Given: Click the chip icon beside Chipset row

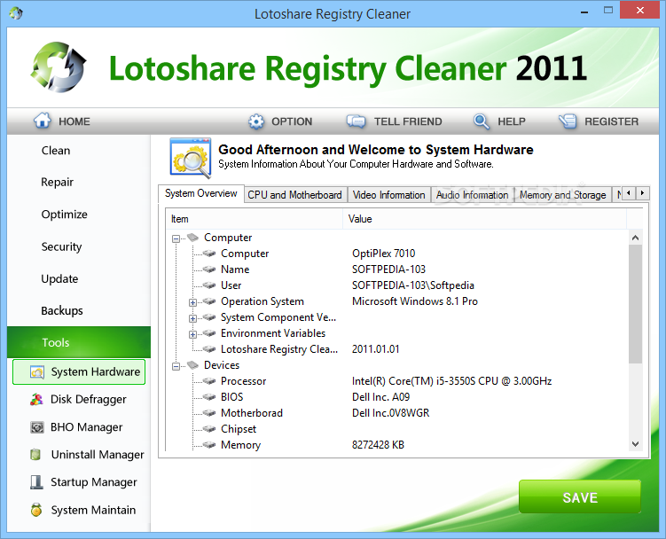Looking at the screenshot, I should point(209,428).
